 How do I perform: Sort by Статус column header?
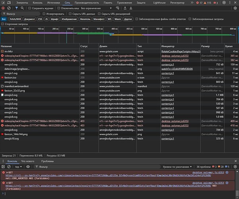[x=89, y=46]
